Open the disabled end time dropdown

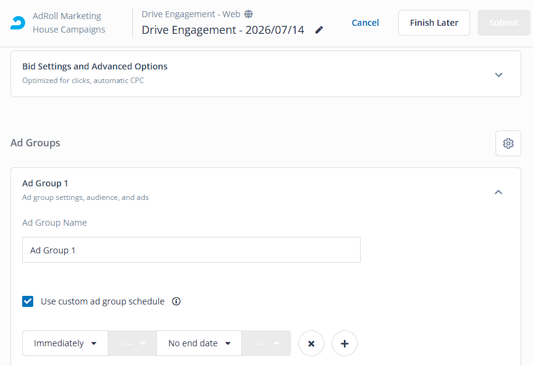click(266, 343)
